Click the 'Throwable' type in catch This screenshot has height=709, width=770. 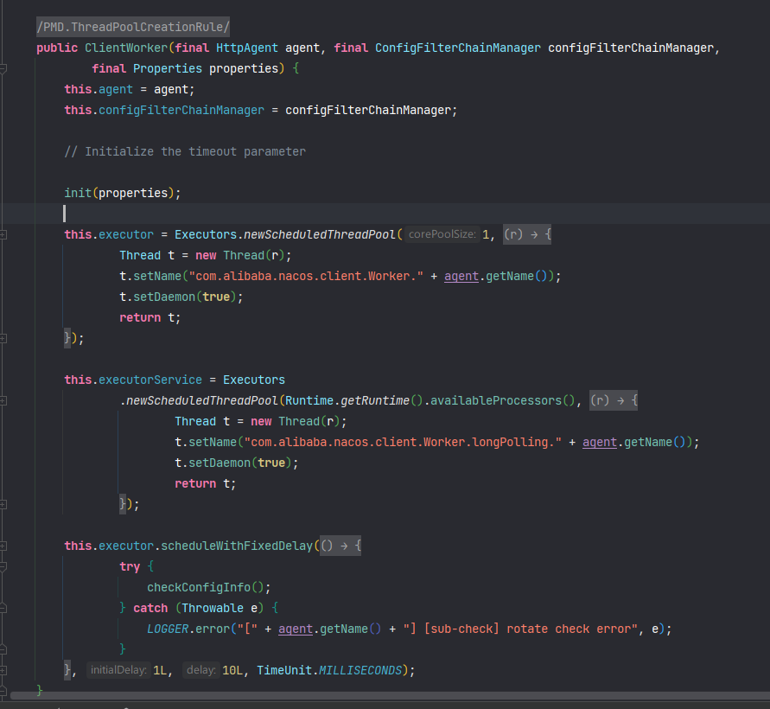(x=213, y=609)
